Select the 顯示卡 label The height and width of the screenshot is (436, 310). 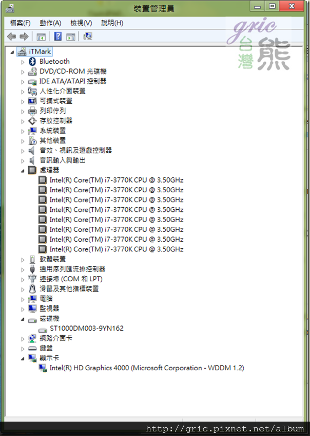tap(49, 358)
